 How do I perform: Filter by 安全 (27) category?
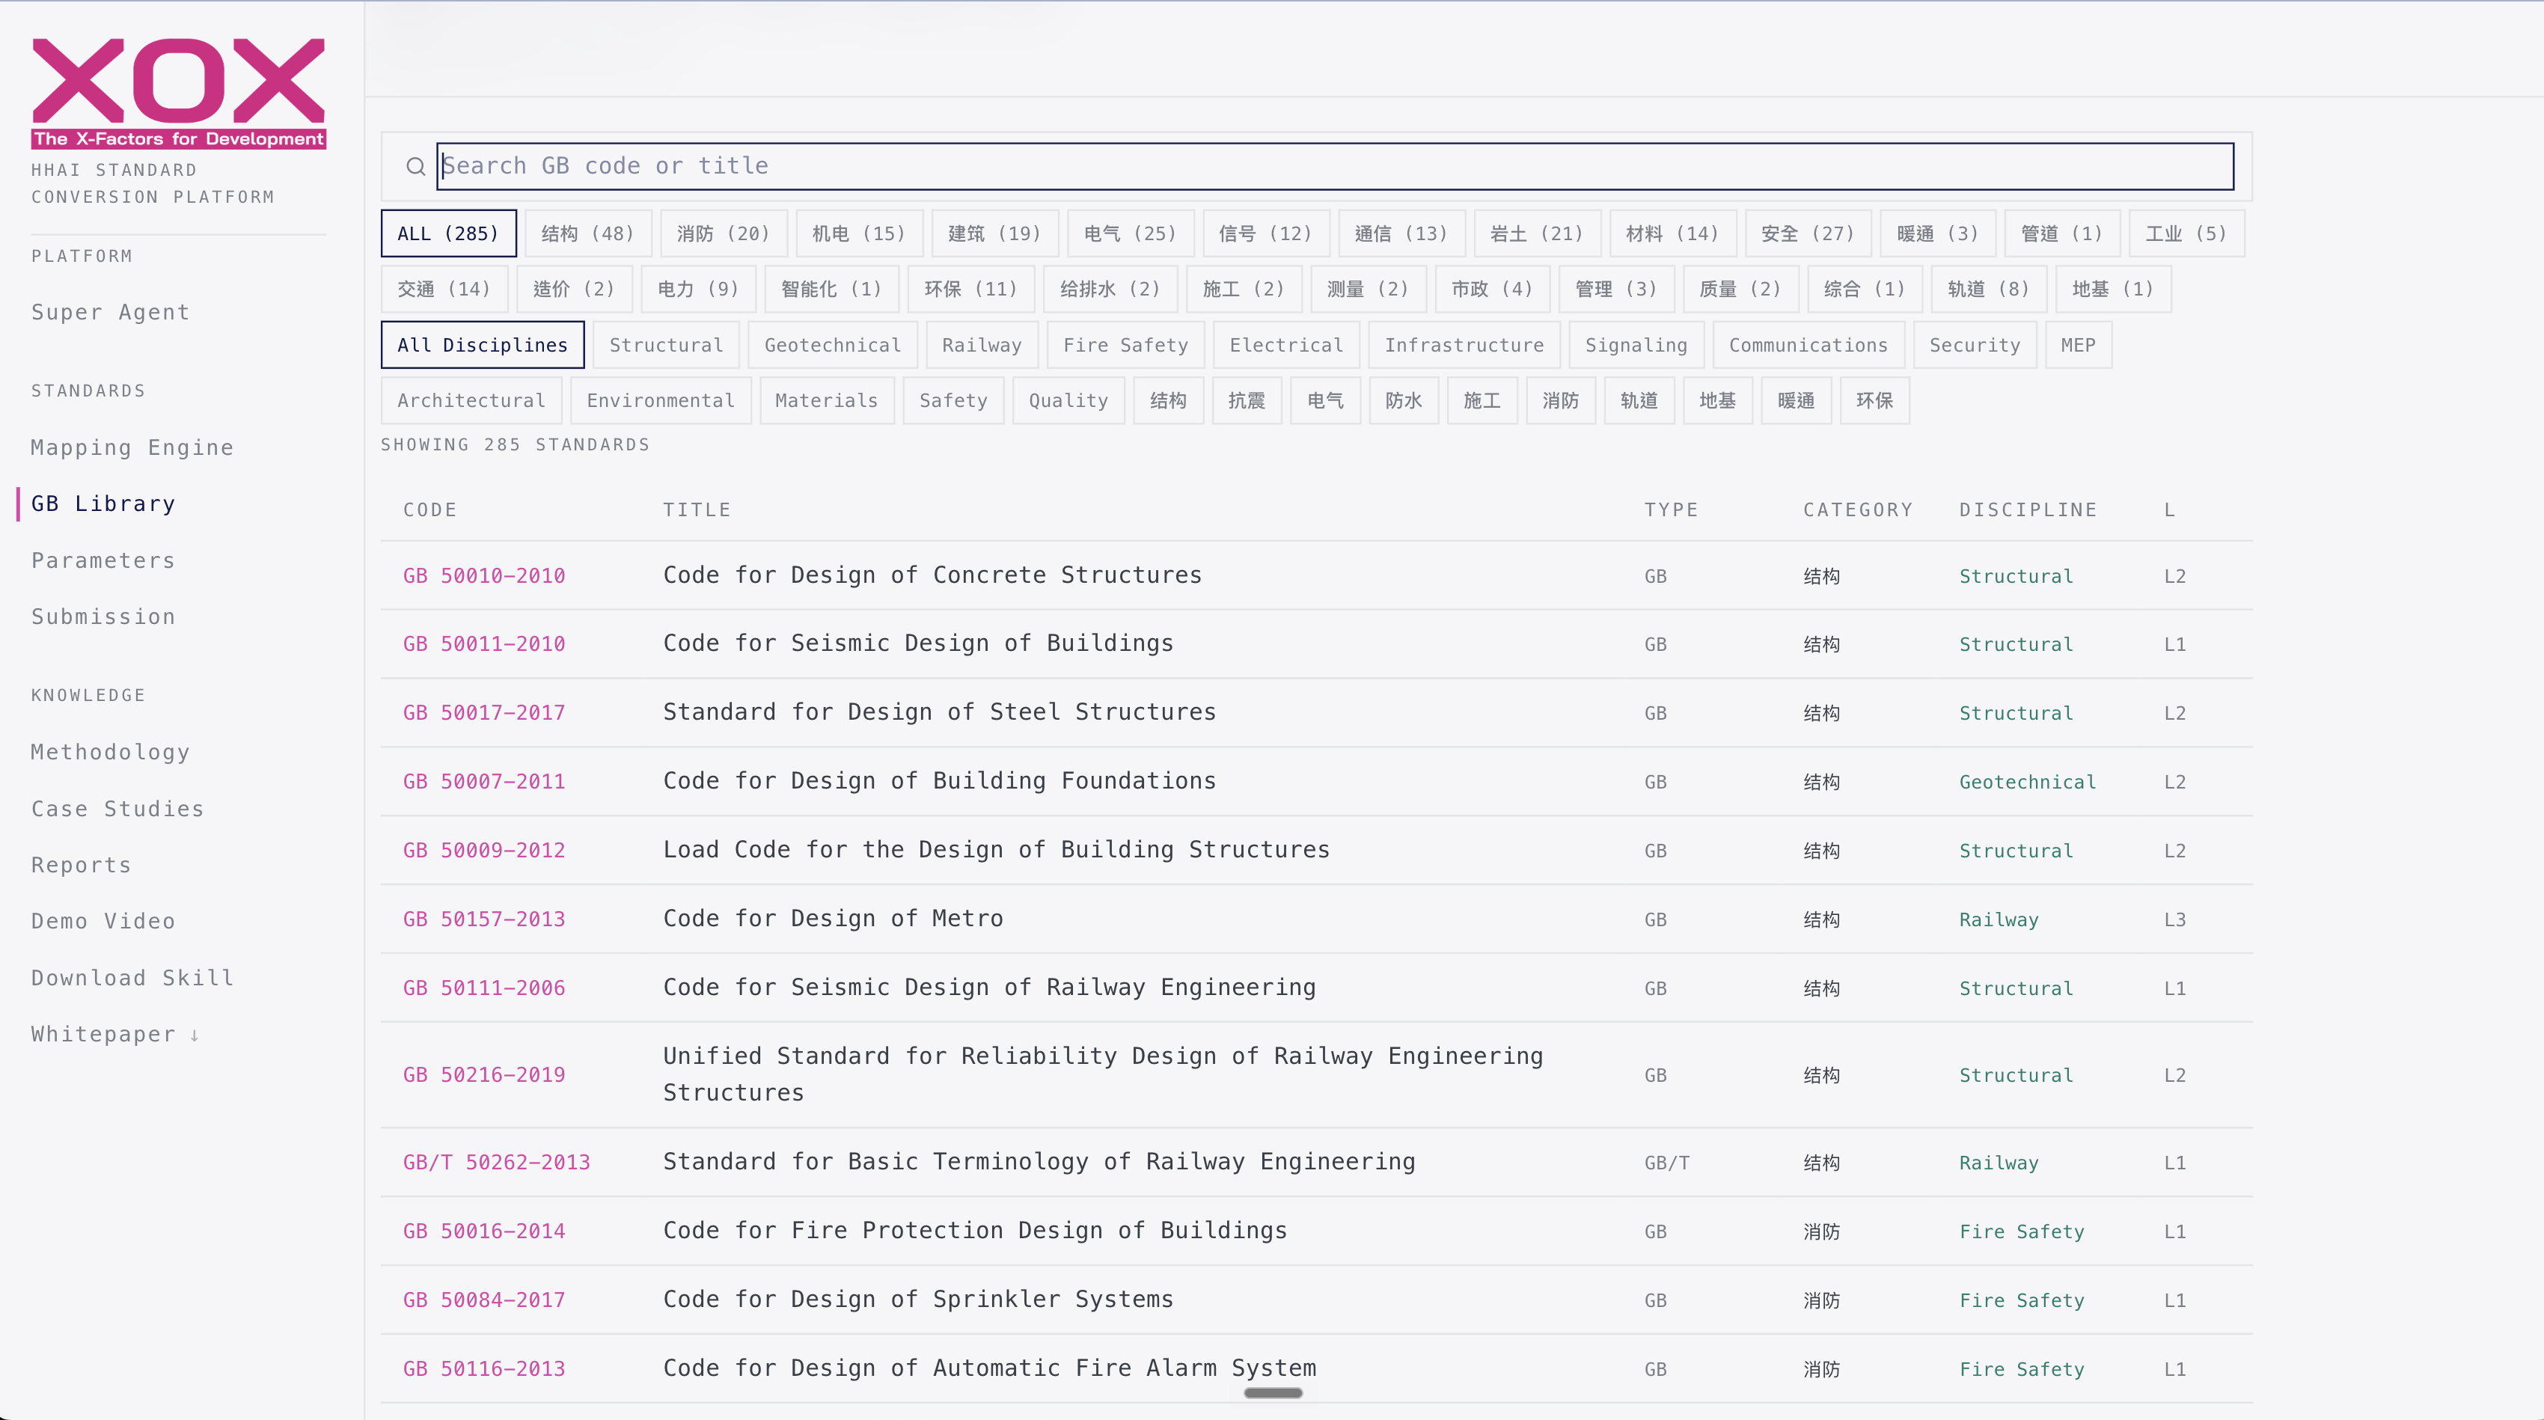click(1807, 234)
